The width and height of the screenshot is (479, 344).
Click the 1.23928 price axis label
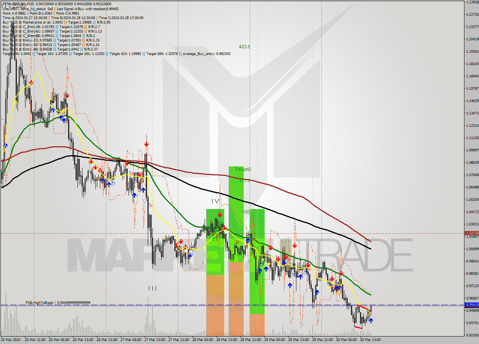click(472, 2)
